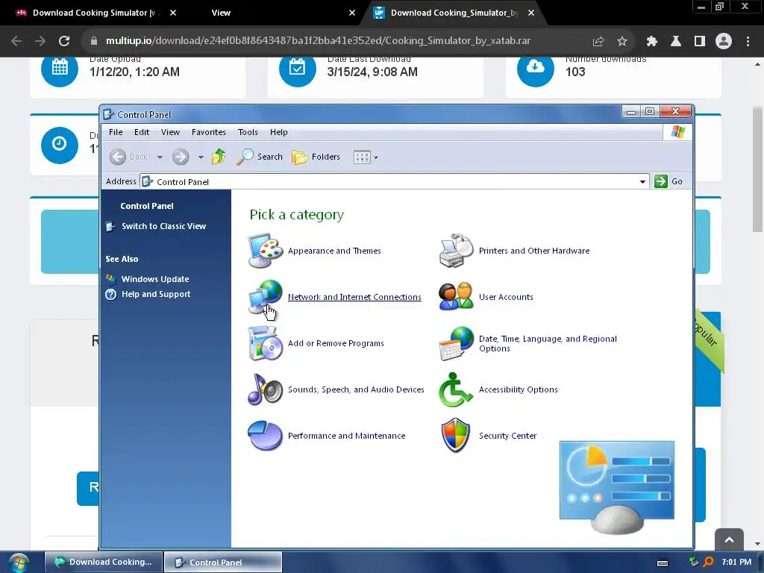Open the File menu
Screen dimensions: 764x573
click(x=116, y=132)
